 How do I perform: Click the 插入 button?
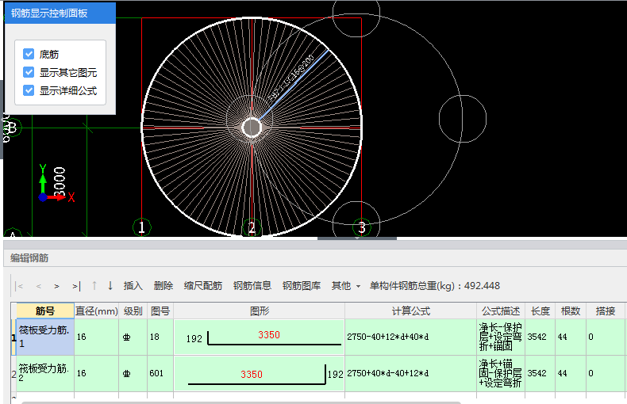[133, 286]
